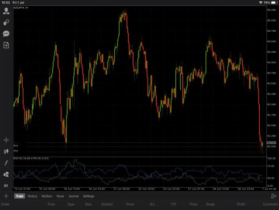Add a new chart document icon

(6, 45)
